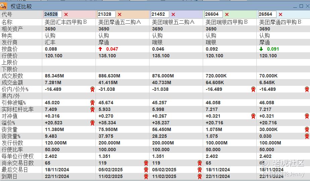Screen dimensions: 310x181
Task: Click the 街货量% row label
Action: 11,136
